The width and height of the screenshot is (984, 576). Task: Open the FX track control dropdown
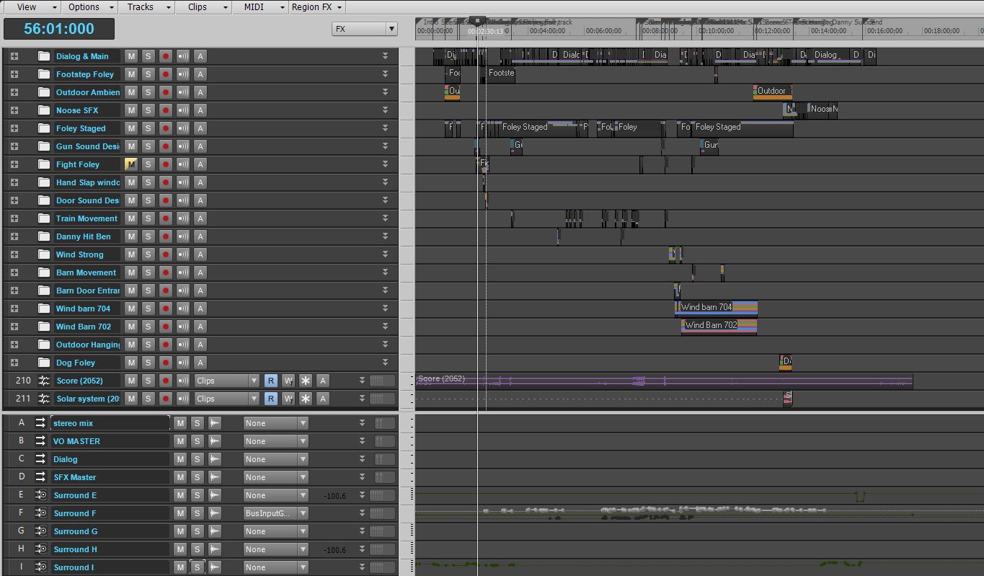pos(364,29)
